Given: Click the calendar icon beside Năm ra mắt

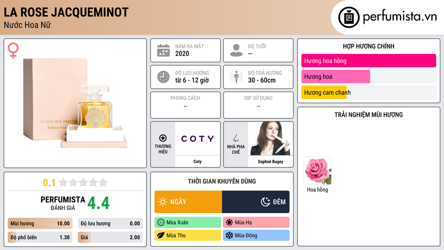Looking at the screenshot, I should point(163,50).
